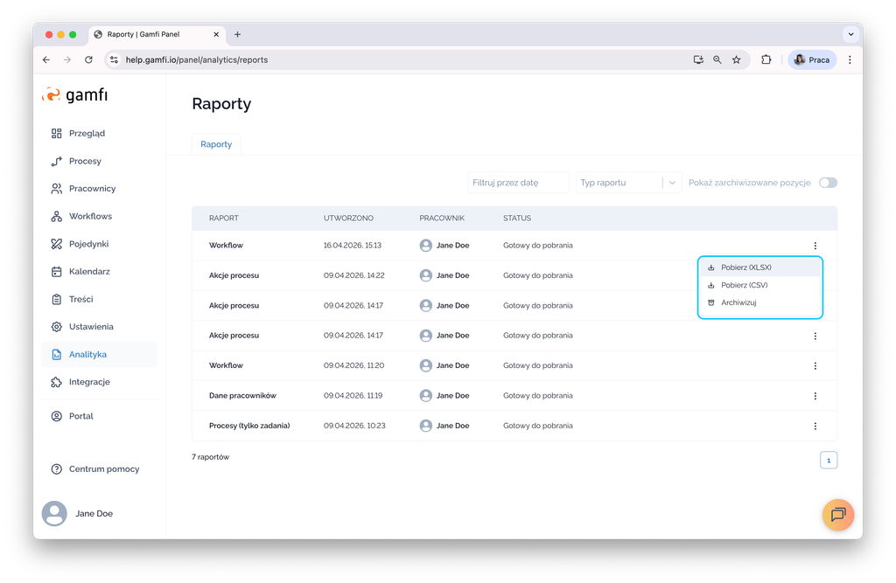Click the Centrum pomocy question mark icon
Viewport: 896px width, 583px height.
[x=57, y=469]
